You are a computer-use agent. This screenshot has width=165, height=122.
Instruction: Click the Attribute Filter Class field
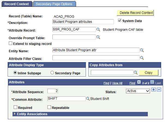(96, 58)
